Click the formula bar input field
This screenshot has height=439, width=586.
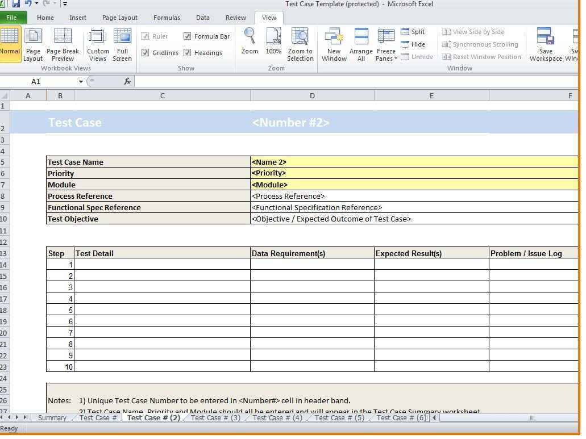click(352, 82)
